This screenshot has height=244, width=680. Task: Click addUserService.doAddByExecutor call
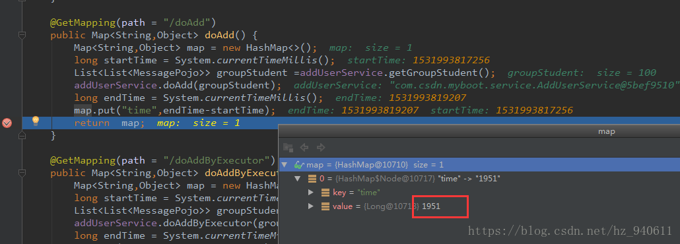pyautogui.click(x=176, y=223)
